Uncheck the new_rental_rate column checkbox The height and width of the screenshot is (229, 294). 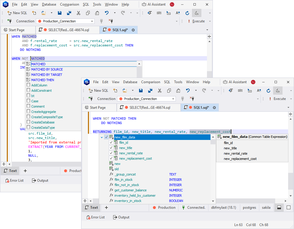[111, 153]
